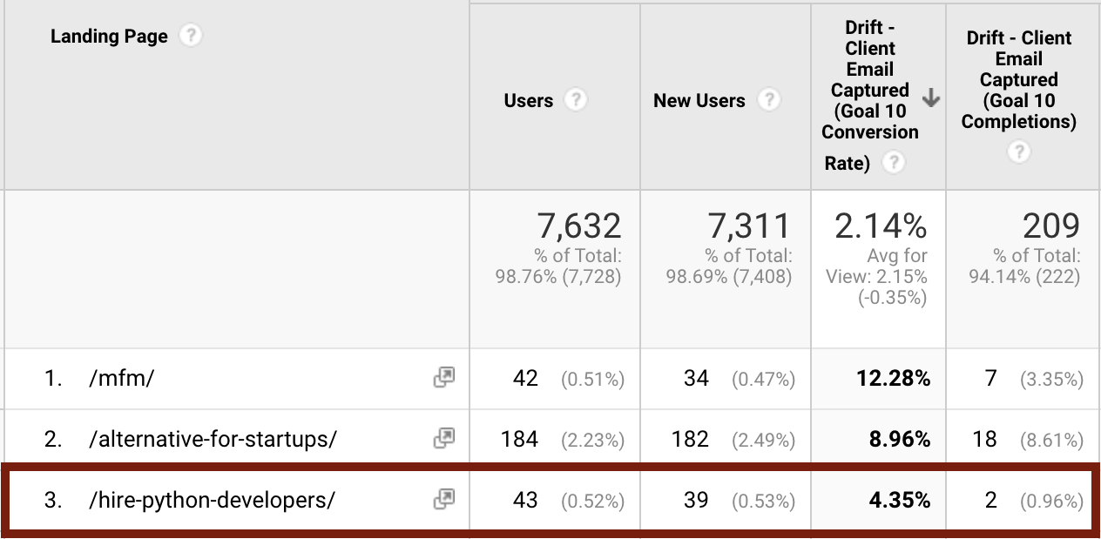The image size is (1101, 539).
Task: Select the /hire-python-developers/ landing page link
Action: click(x=212, y=501)
